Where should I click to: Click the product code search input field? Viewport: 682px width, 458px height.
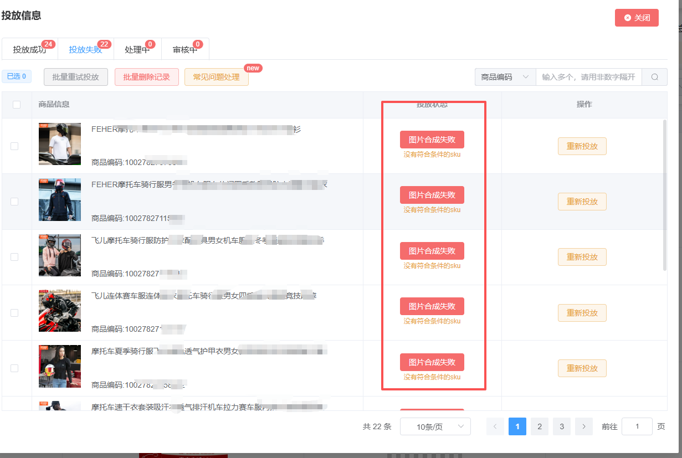click(x=588, y=77)
